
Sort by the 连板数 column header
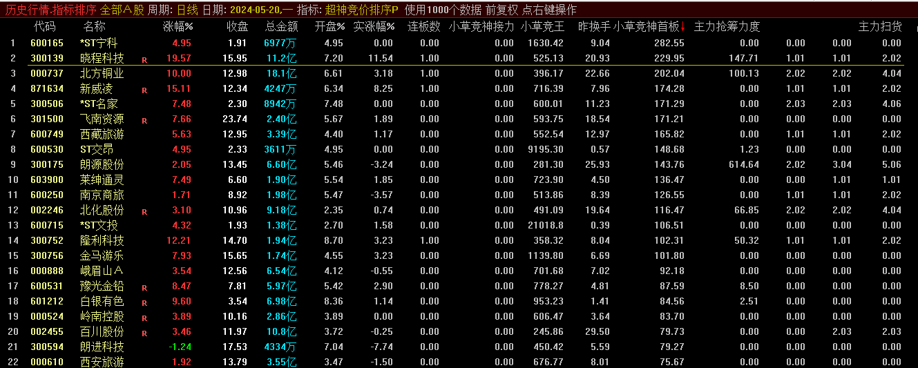pos(423,26)
